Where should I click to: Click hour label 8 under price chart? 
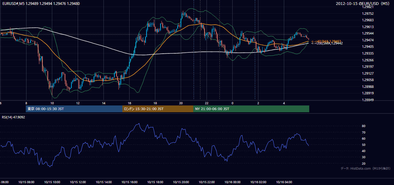(x=26, y=103)
